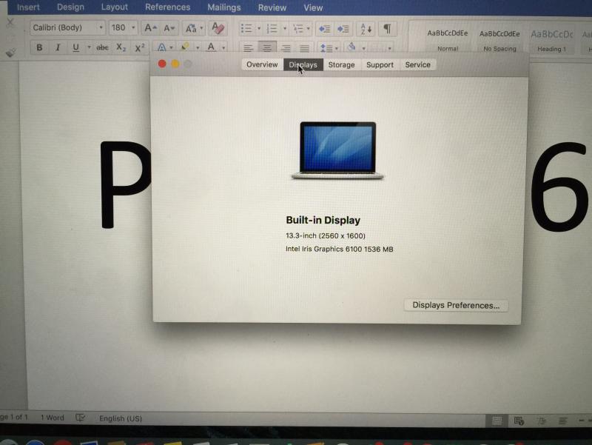The width and height of the screenshot is (592, 445).
Task: Align text to the right
Action: (286, 48)
